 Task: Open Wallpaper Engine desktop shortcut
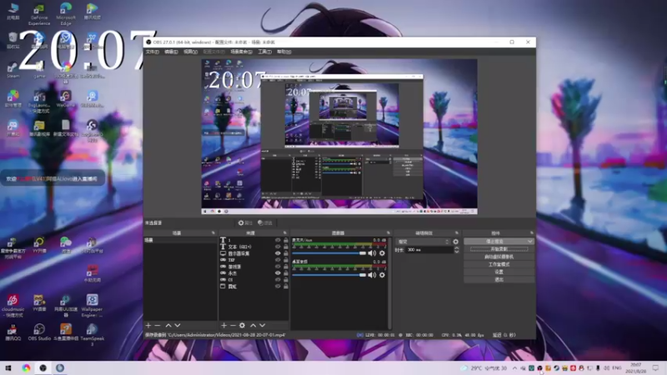[92, 305]
